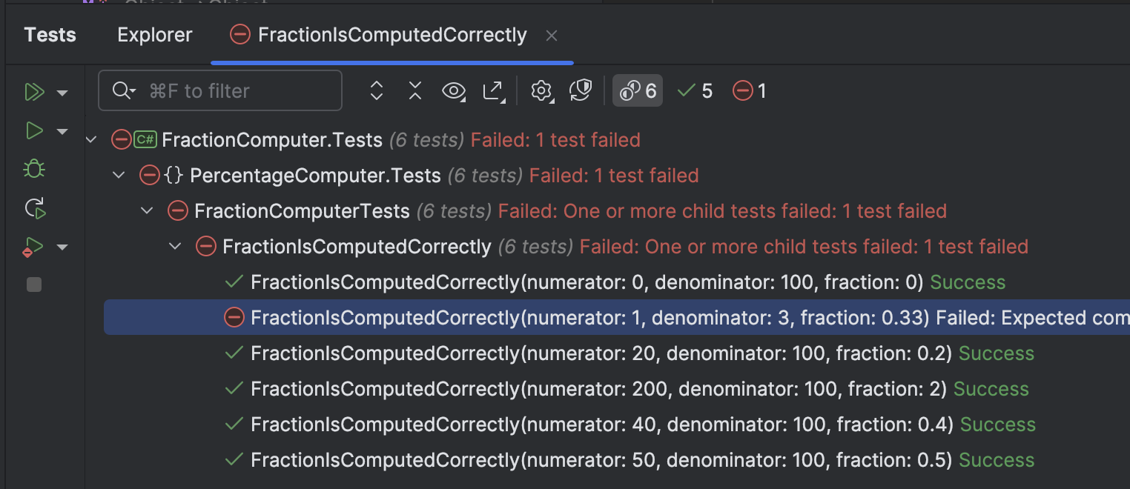Screen dimensions: 1130x489
Task: Click the eye icon to change test view options
Action: [x=454, y=90]
